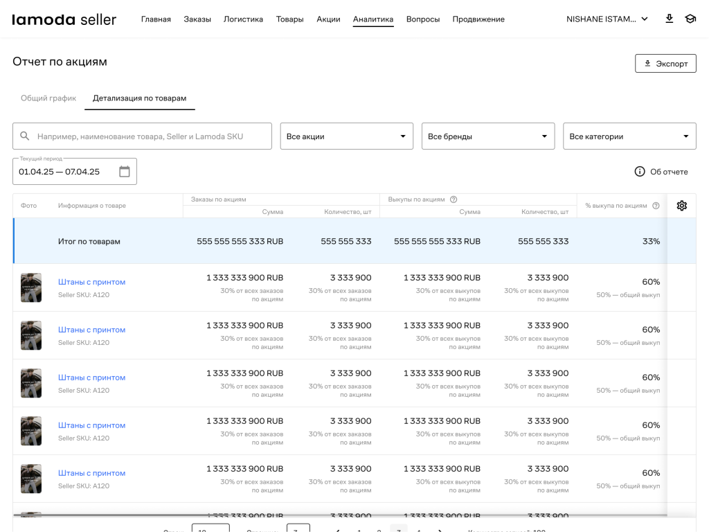Expand the Все акции dropdown
This screenshot has height=532, width=709.
click(x=346, y=136)
